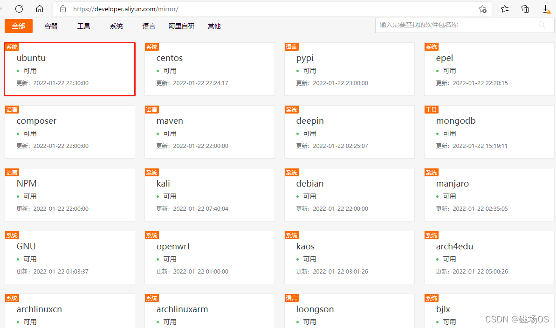
Task: Select the 阿里自研 filter tab
Action: pos(182,26)
